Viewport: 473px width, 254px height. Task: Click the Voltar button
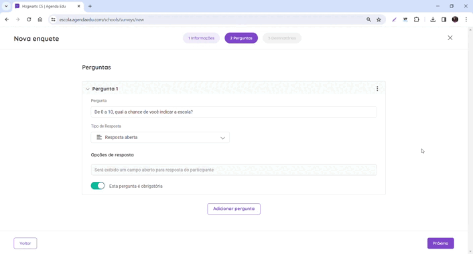(25, 243)
